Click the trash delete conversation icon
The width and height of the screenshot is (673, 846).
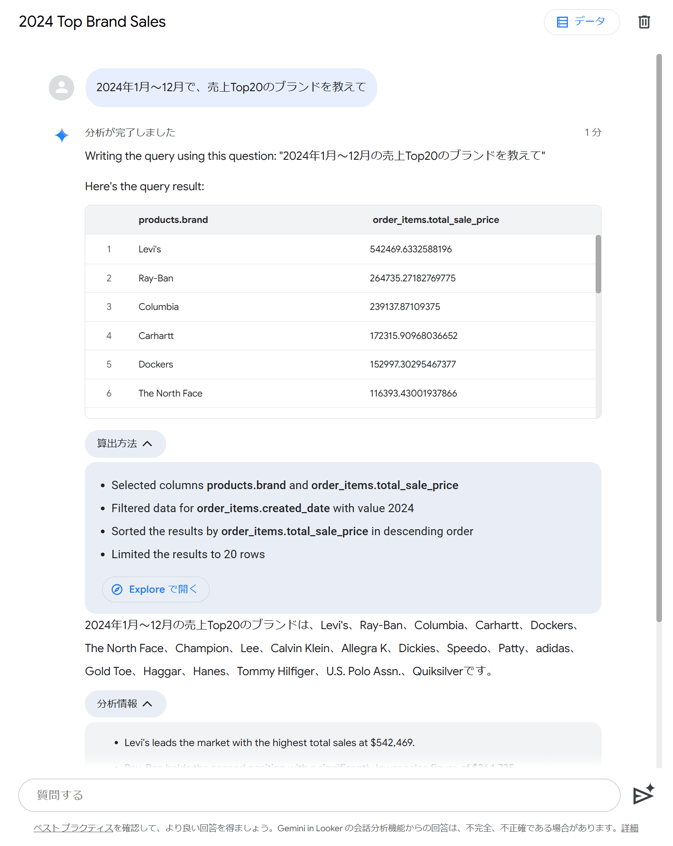(x=644, y=22)
